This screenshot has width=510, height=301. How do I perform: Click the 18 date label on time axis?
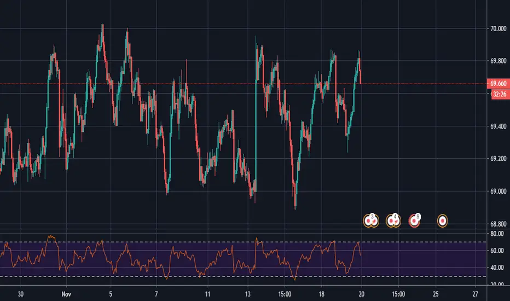321,294
